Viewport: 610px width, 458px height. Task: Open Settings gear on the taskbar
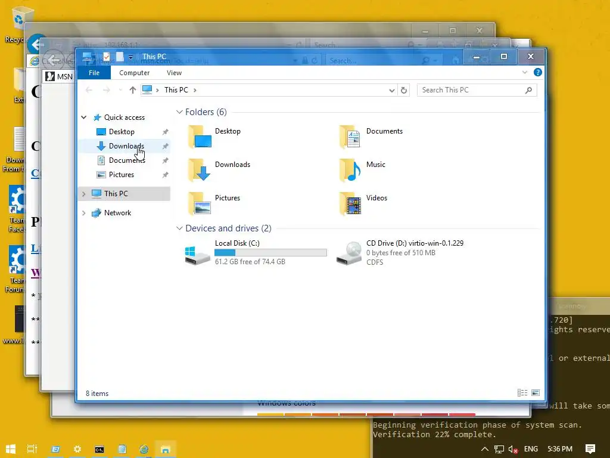77,449
